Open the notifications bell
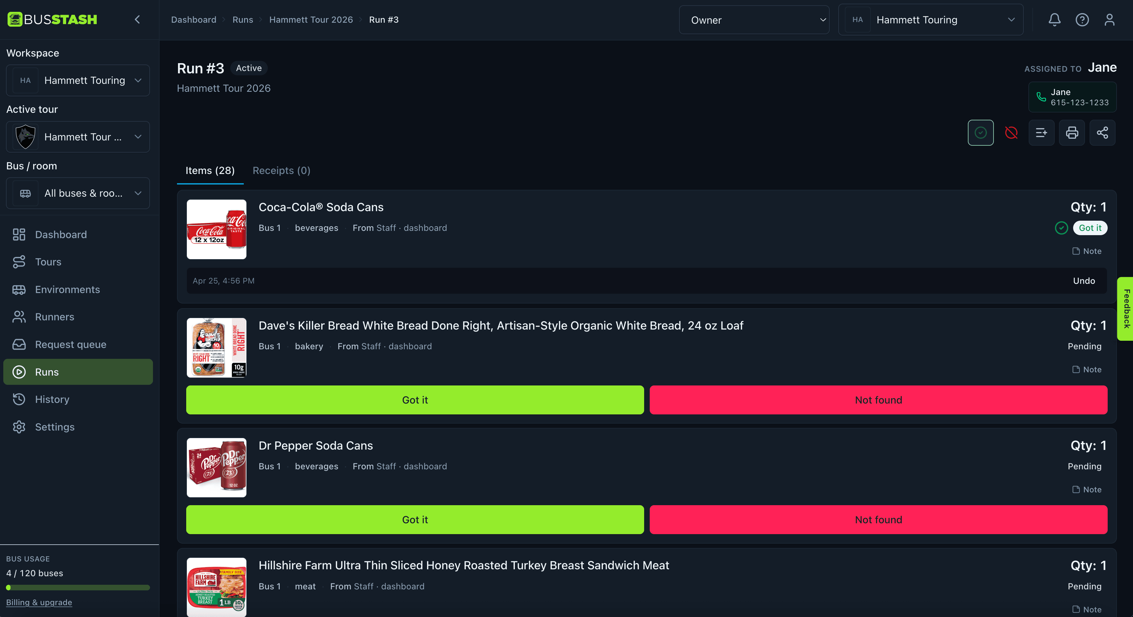 point(1054,20)
